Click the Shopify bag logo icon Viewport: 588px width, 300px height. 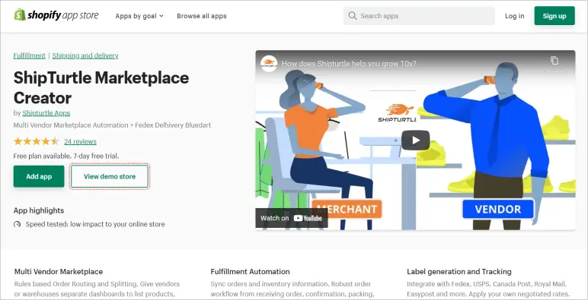20,15
